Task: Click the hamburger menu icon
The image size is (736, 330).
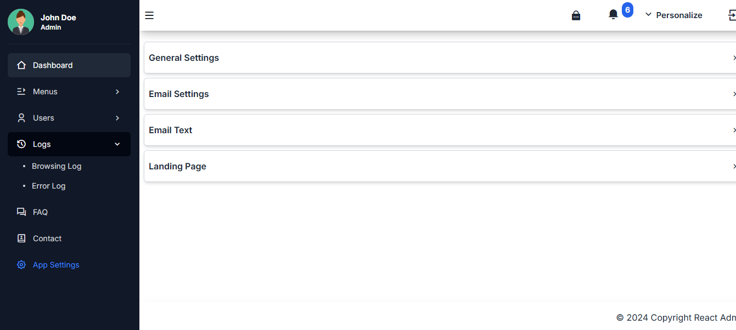Action: point(149,15)
